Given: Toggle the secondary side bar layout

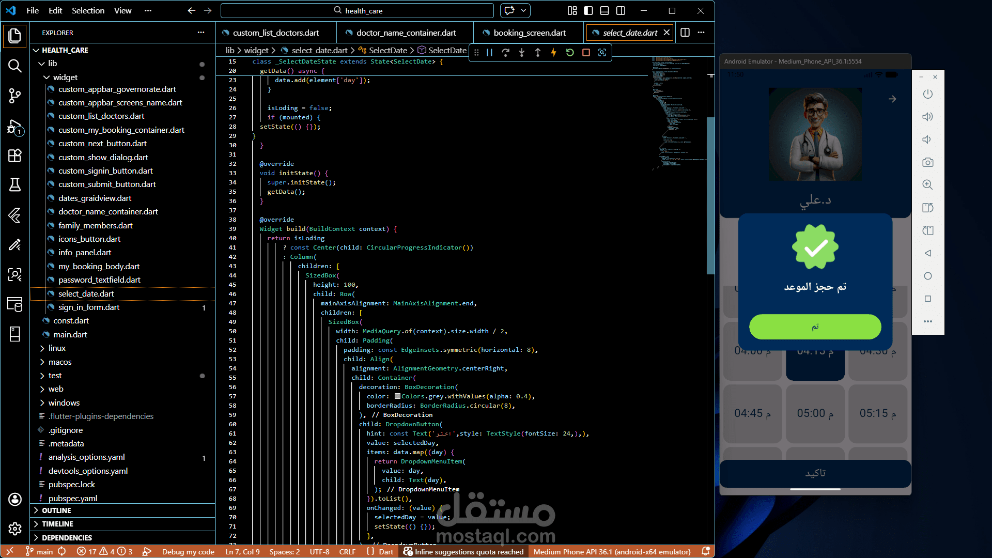Looking at the screenshot, I should point(621,10).
